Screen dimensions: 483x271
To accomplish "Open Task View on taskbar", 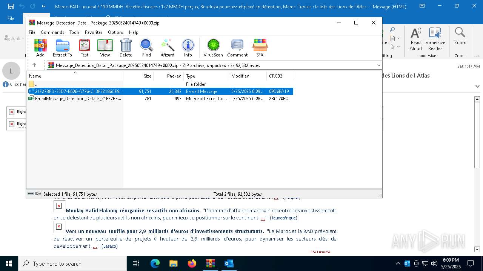I will 136,263.
